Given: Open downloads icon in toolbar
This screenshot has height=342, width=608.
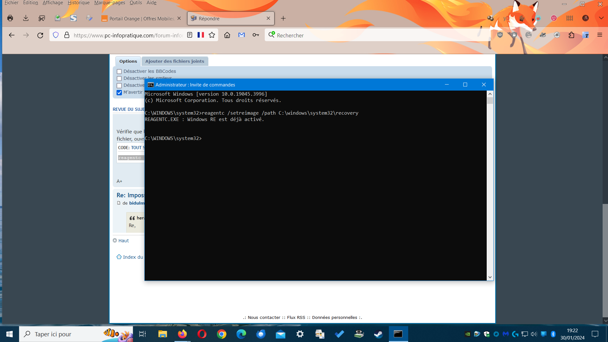Looking at the screenshot, I should point(26,18).
